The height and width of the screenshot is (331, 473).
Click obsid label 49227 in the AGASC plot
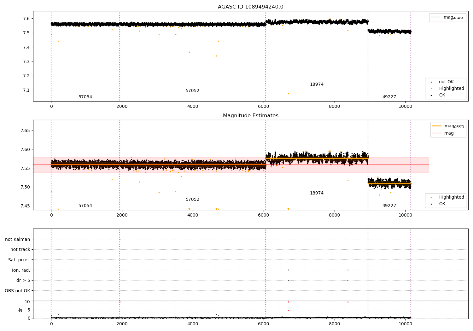(x=389, y=97)
